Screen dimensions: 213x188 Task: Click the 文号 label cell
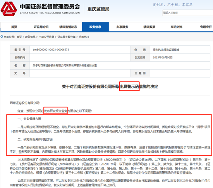20,73
